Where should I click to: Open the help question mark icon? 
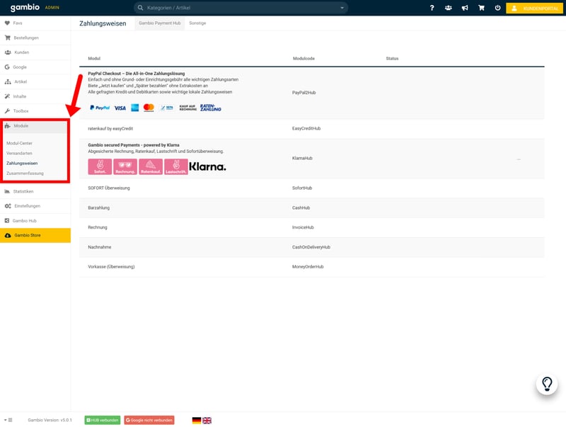tap(432, 8)
